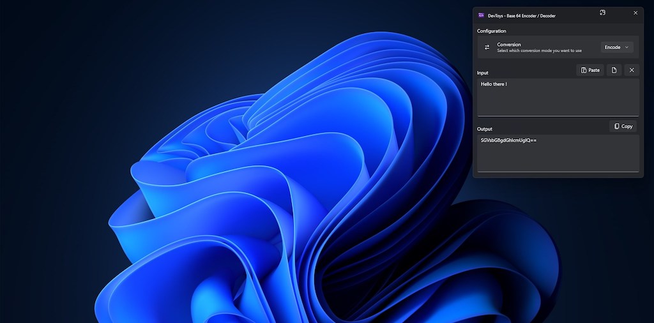Click the DevToys app icon in title bar
Viewport: 654px width, 323px height.
pyautogui.click(x=481, y=15)
